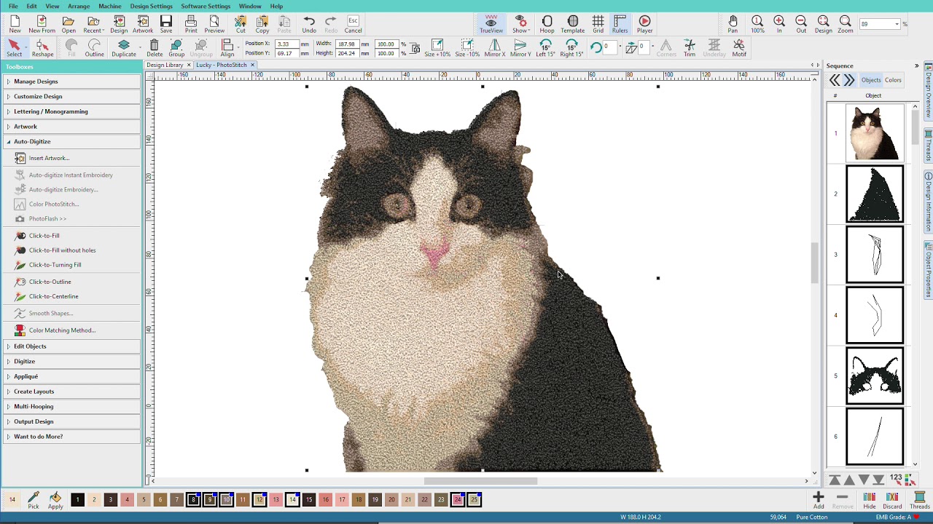Save the design with Save icon

(x=166, y=25)
